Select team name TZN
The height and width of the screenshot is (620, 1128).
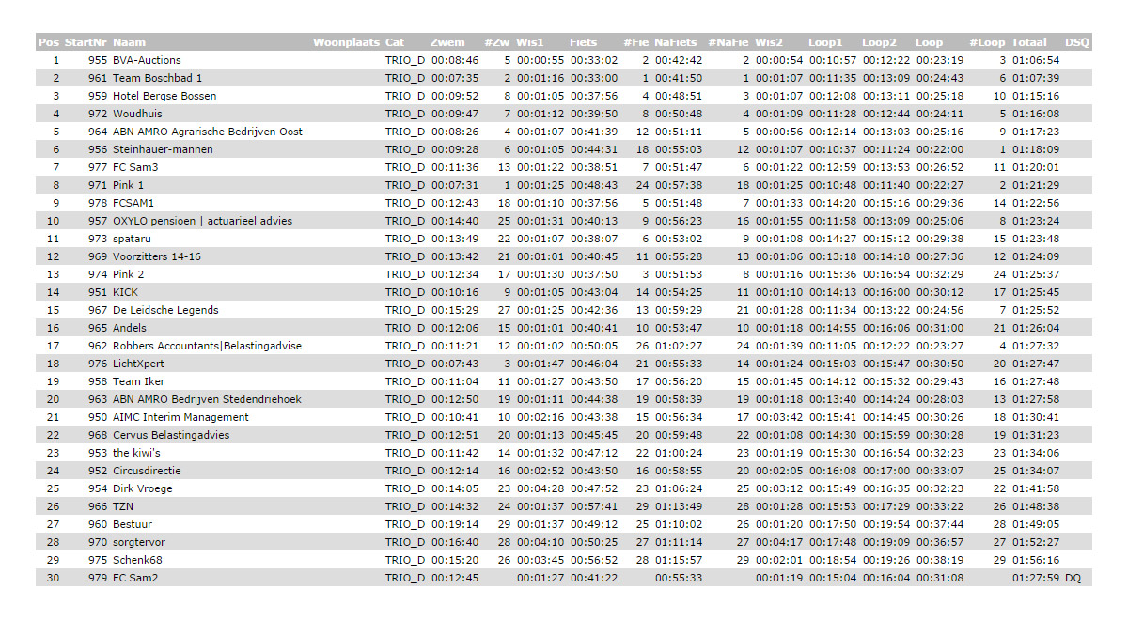pyautogui.click(x=123, y=506)
